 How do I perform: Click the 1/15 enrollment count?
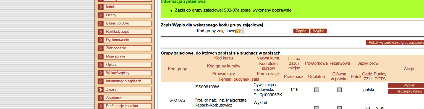294,90
